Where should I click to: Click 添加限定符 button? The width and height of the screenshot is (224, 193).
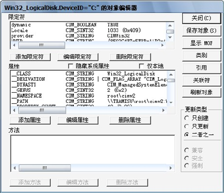point(30,57)
